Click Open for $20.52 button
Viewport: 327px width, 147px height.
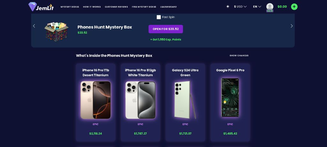point(166,29)
